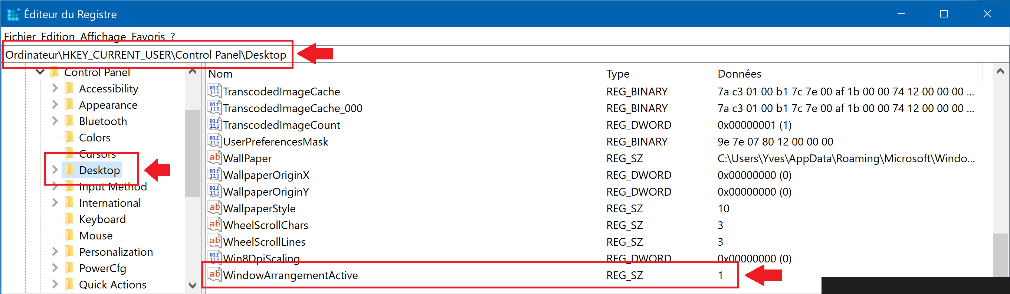Viewport: 1010px width, 294px height.
Task: Expand the International key
Action: (55, 203)
